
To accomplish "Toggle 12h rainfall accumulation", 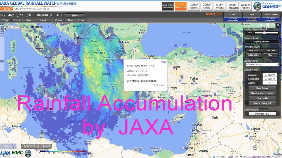I will tap(233, 19).
